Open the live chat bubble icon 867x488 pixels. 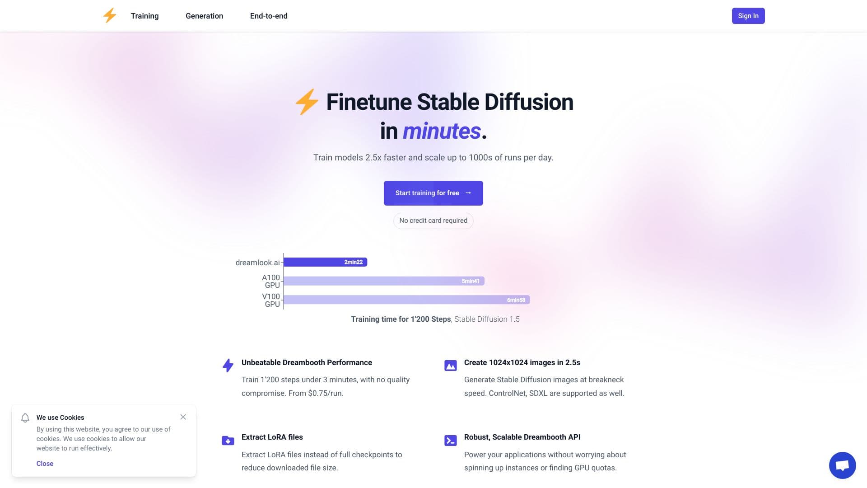pos(842,465)
